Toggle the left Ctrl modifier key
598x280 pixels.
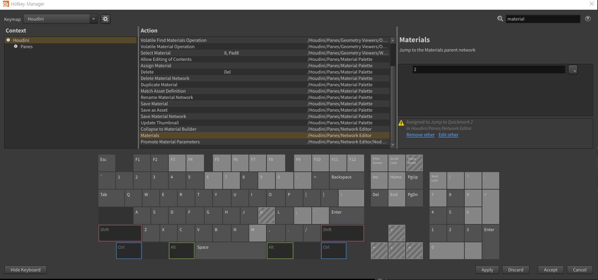[x=129, y=251]
